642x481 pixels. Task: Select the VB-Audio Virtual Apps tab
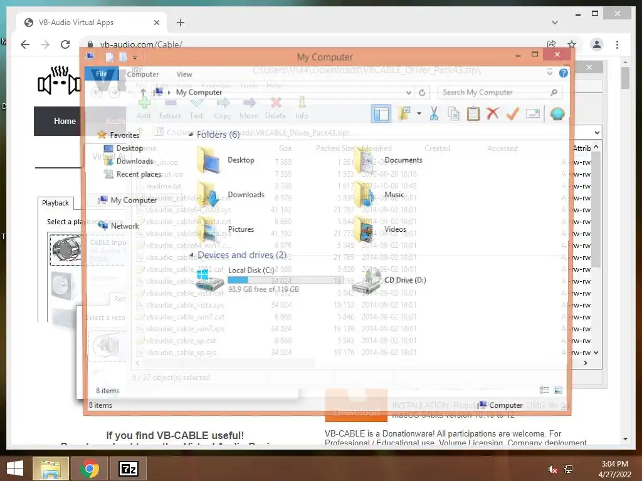pyautogui.click(x=92, y=23)
